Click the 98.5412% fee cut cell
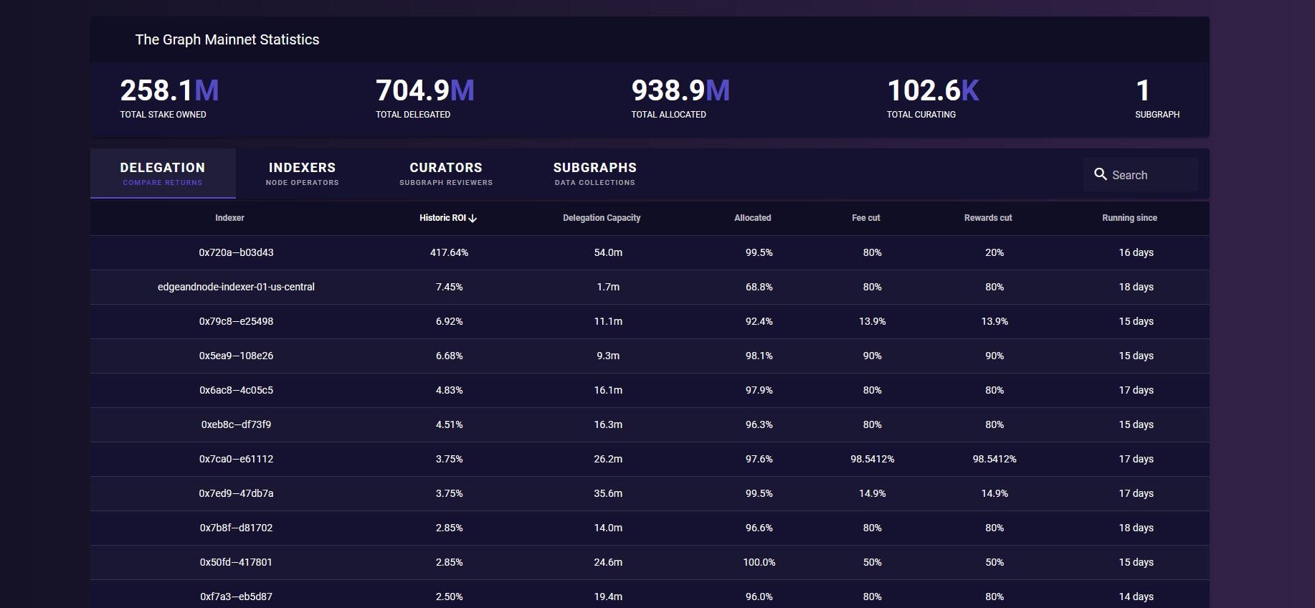 [x=872, y=459]
